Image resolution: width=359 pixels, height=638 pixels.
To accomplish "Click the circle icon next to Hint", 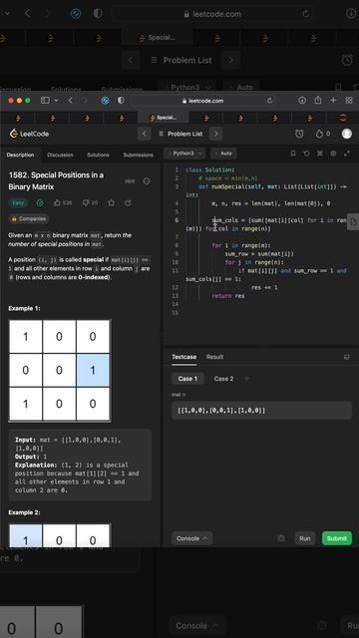I will tap(147, 181).
